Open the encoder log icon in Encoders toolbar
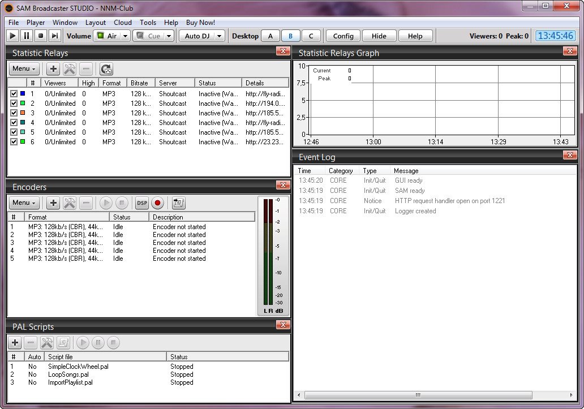 click(179, 203)
